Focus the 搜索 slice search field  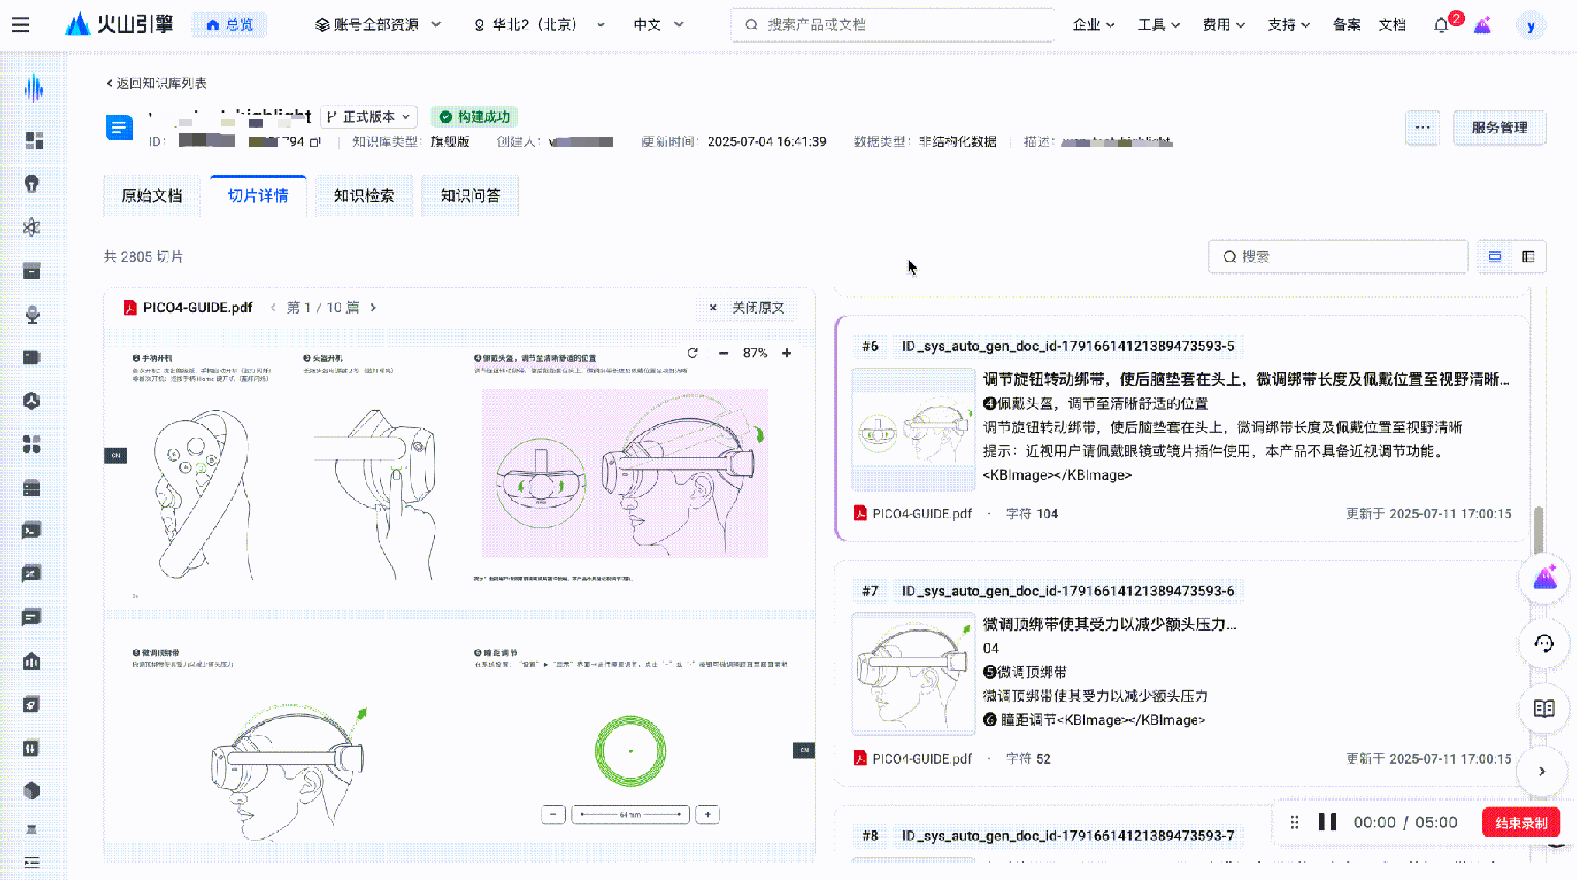tap(1338, 257)
